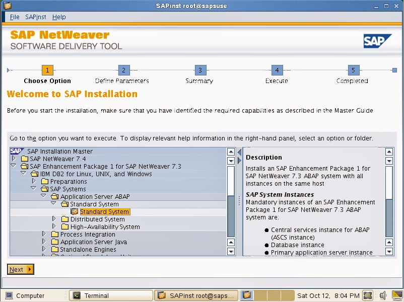Image resolution: width=404 pixels, height=302 pixels.
Task: Click the Standalone Engines folder icon
Action: click(54, 249)
